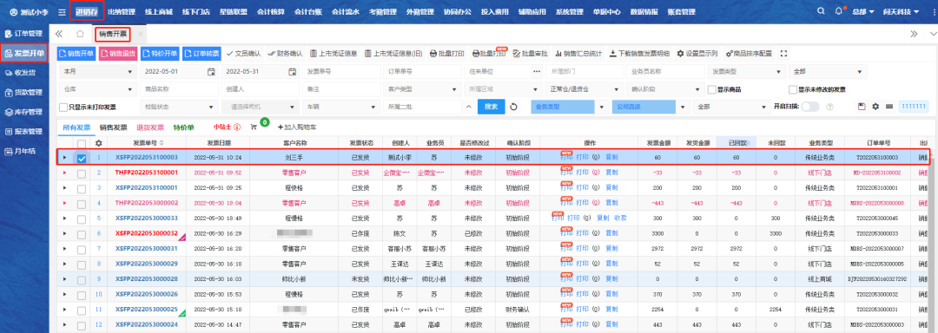Click the double-right arrow tab scroll icon

914,34
